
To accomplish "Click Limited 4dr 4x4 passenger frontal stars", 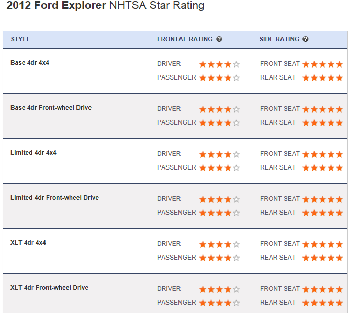I will (219, 168).
